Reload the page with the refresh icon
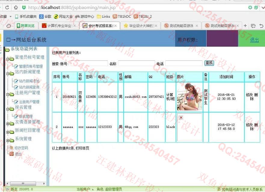This screenshot has height=192, width=265. tap(7, 7)
